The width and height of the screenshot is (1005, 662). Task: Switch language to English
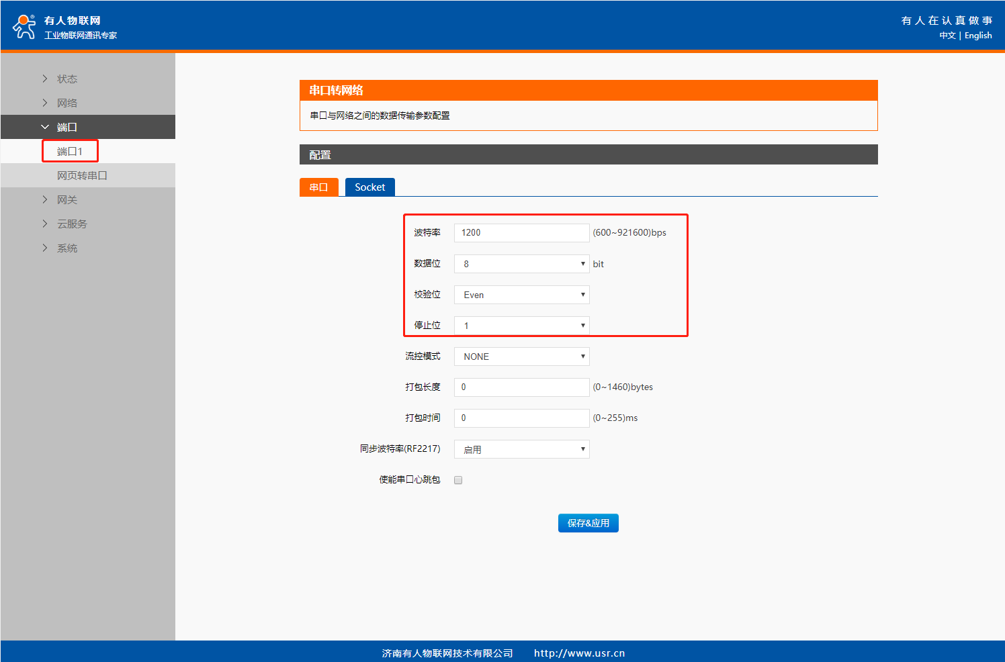click(977, 36)
